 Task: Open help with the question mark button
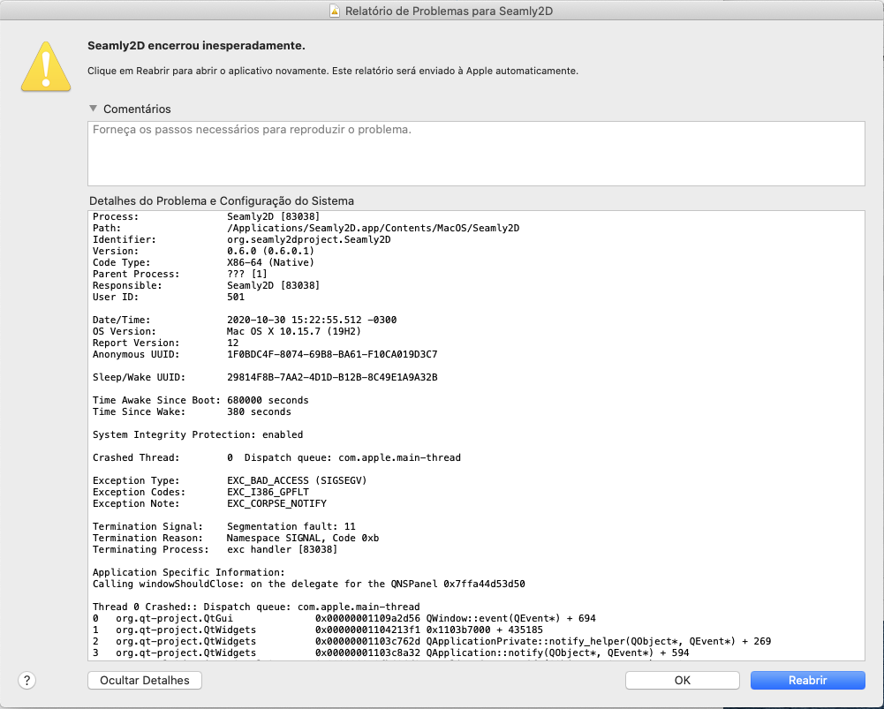[x=27, y=680]
